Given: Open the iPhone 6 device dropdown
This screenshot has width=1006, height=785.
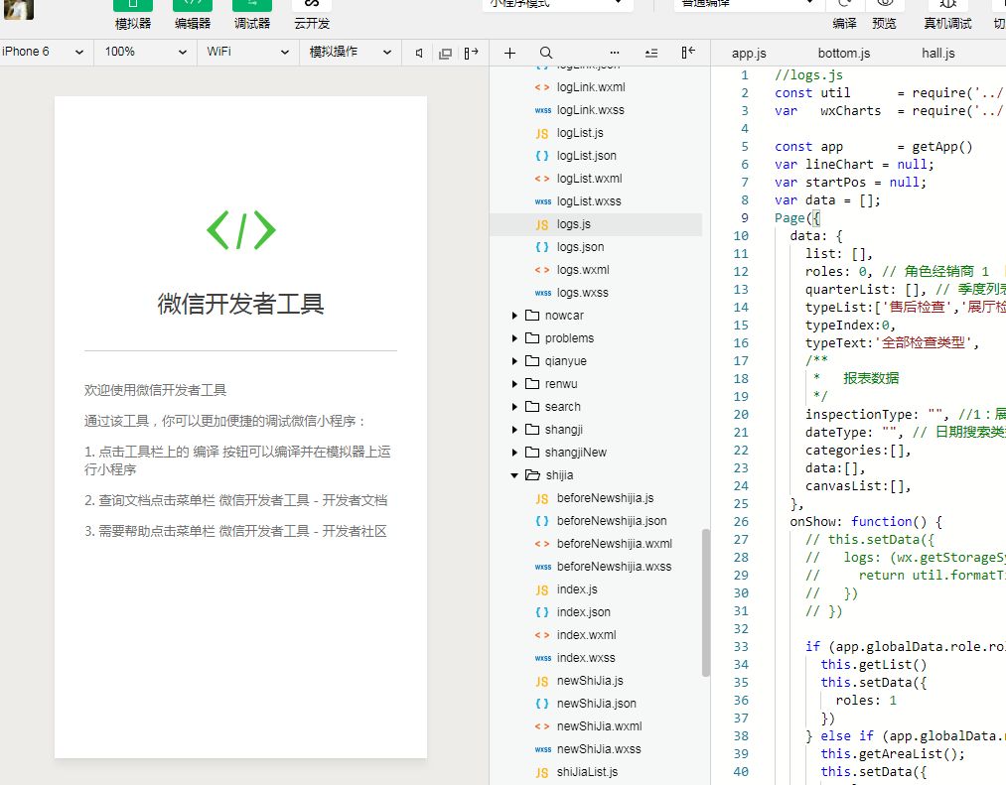Looking at the screenshot, I should pos(43,52).
